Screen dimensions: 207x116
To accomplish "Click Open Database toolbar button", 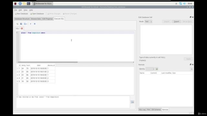I will 37,14.
